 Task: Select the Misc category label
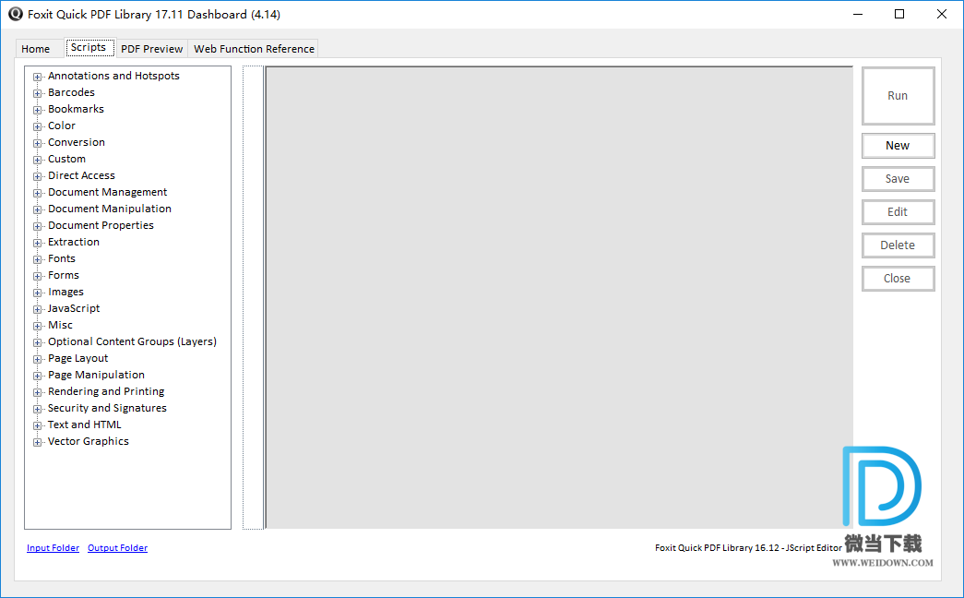(60, 325)
